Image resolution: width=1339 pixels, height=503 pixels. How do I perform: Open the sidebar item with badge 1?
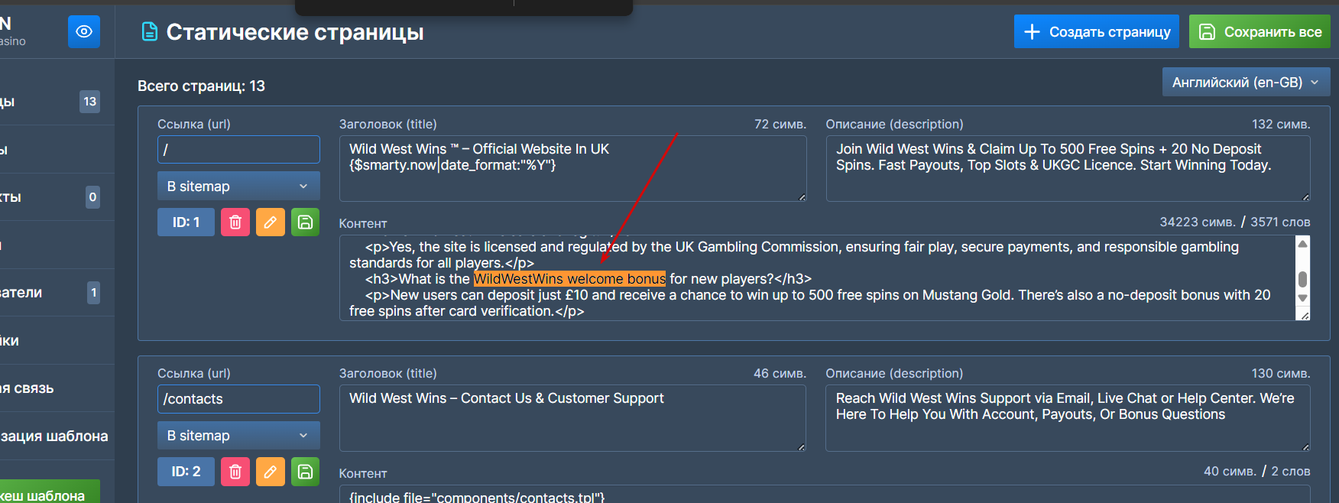pyautogui.click(x=57, y=292)
